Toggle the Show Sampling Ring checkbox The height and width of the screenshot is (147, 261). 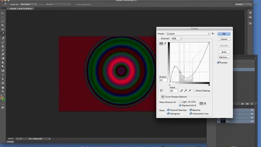click(x=75, y=4)
